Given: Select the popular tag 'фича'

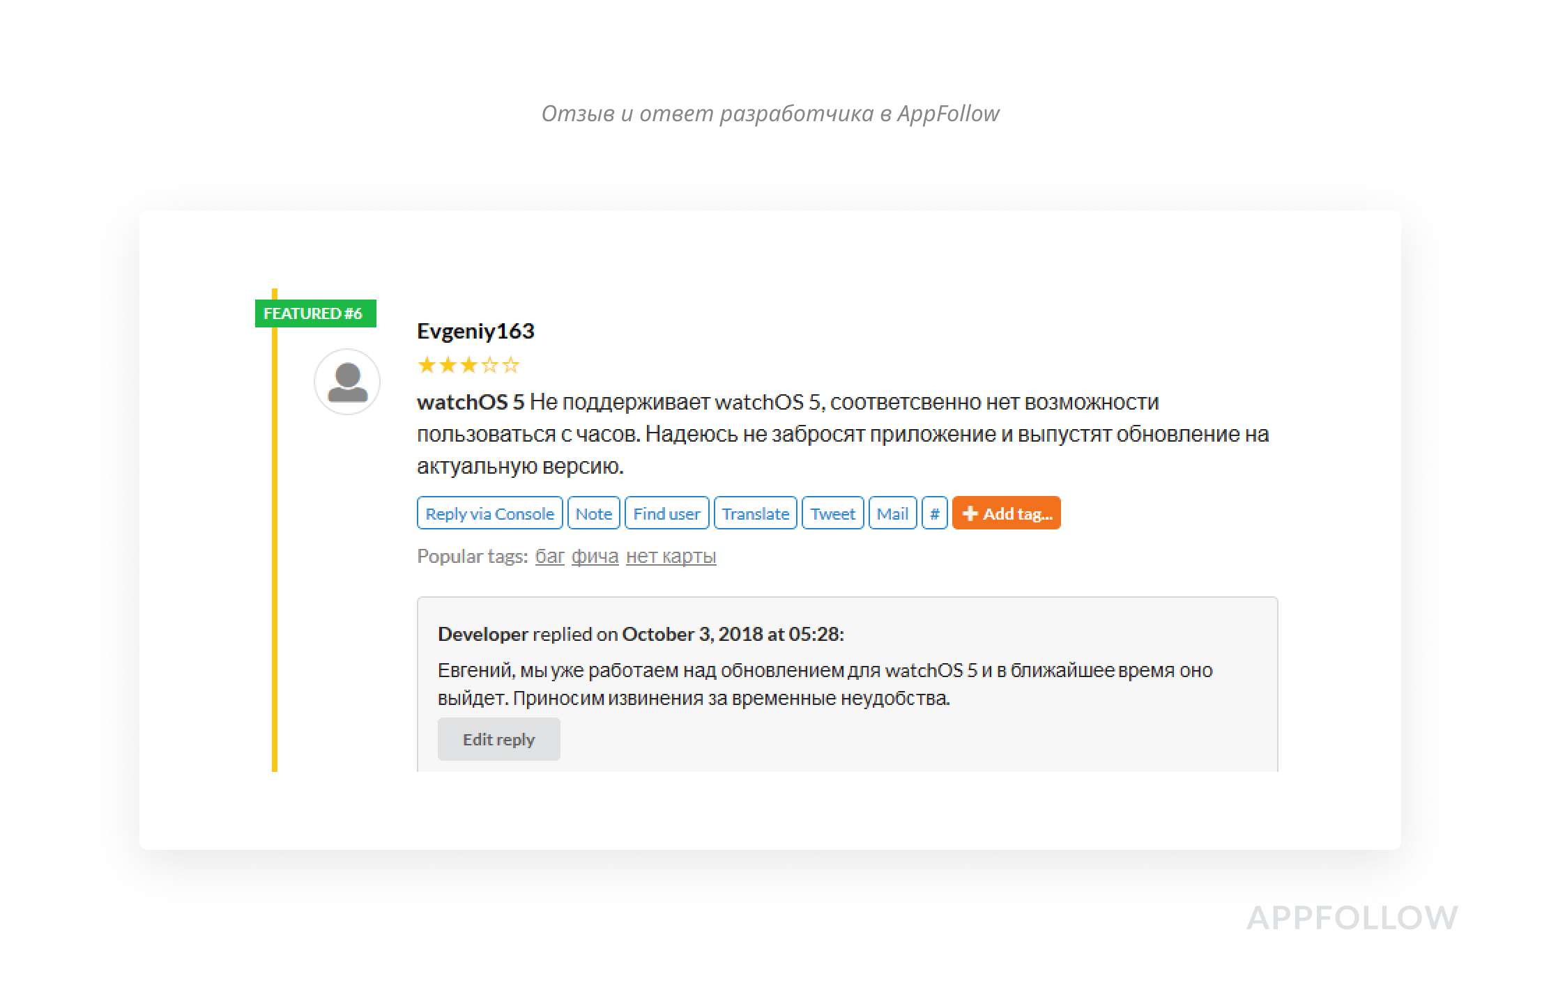Looking at the screenshot, I should point(595,556).
